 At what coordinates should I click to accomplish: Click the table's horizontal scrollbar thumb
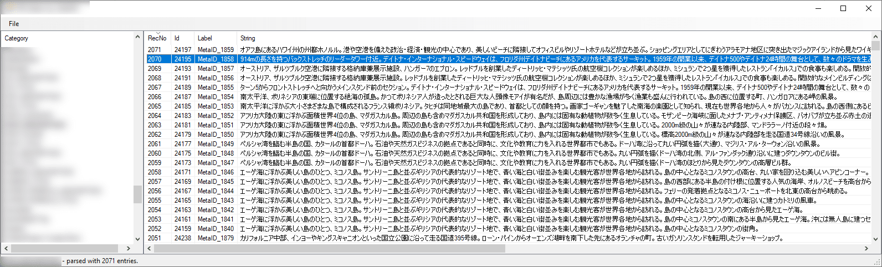[330, 249]
